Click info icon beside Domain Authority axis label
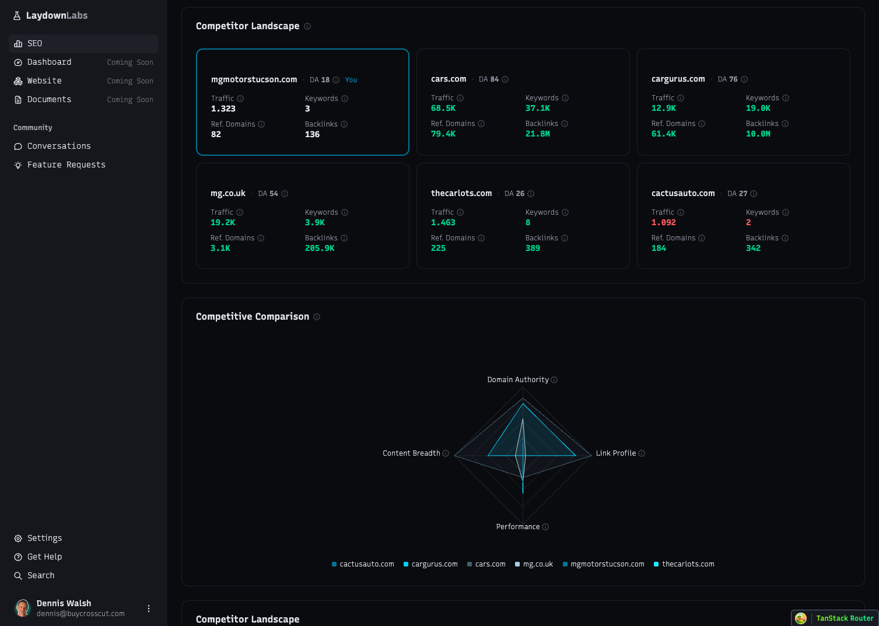The width and height of the screenshot is (879, 626). 554,380
